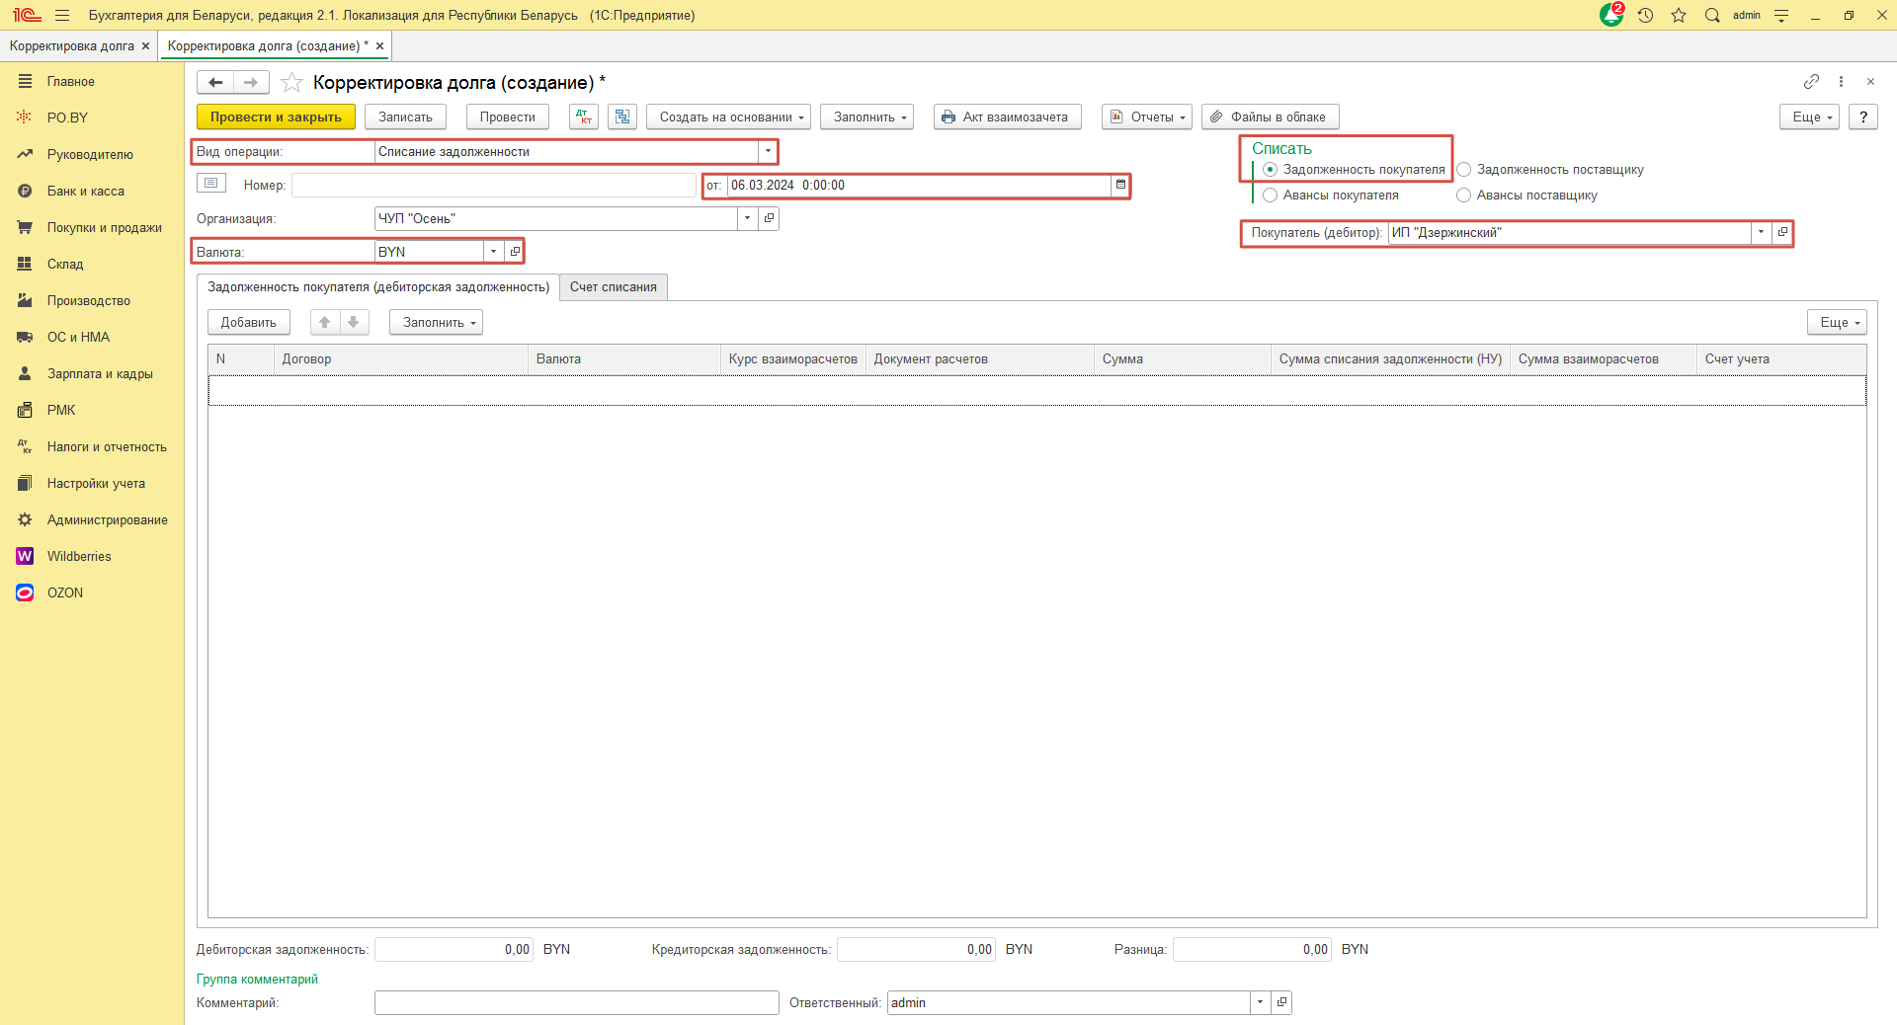The height and width of the screenshot is (1025, 1897).
Task: Open favorites star in the title bar
Action: coord(1679,15)
